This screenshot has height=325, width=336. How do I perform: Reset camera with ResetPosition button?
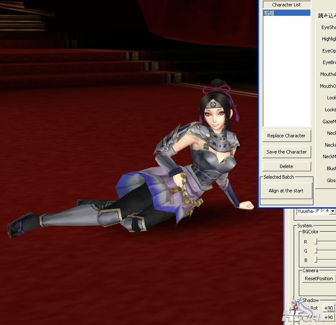tap(318, 279)
